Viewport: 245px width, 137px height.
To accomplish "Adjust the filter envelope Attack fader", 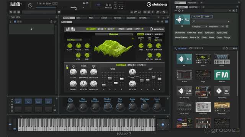I will [104, 85].
